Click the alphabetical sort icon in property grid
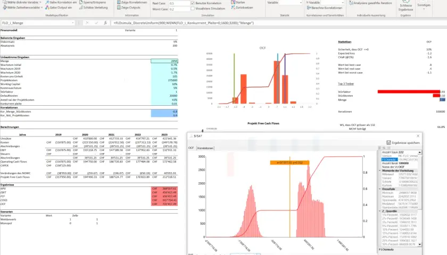Screen dimensions: 447x255 [x=384, y=148]
